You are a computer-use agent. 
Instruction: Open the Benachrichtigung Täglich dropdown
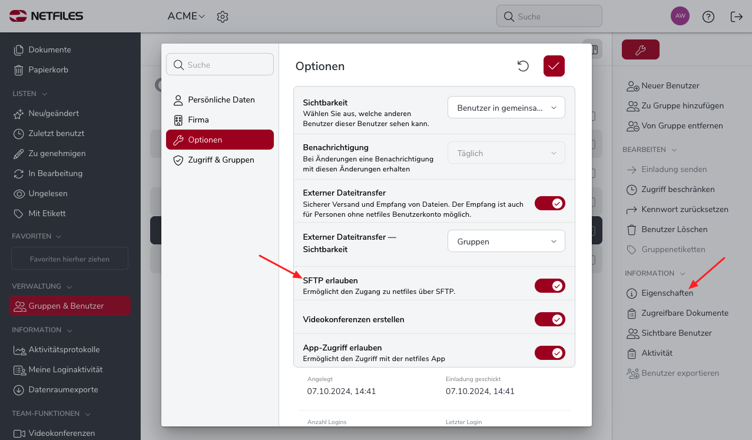click(x=506, y=153)
